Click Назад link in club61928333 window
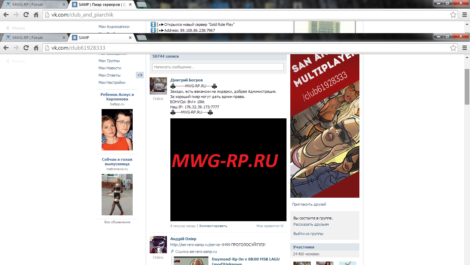 [16, 61]
